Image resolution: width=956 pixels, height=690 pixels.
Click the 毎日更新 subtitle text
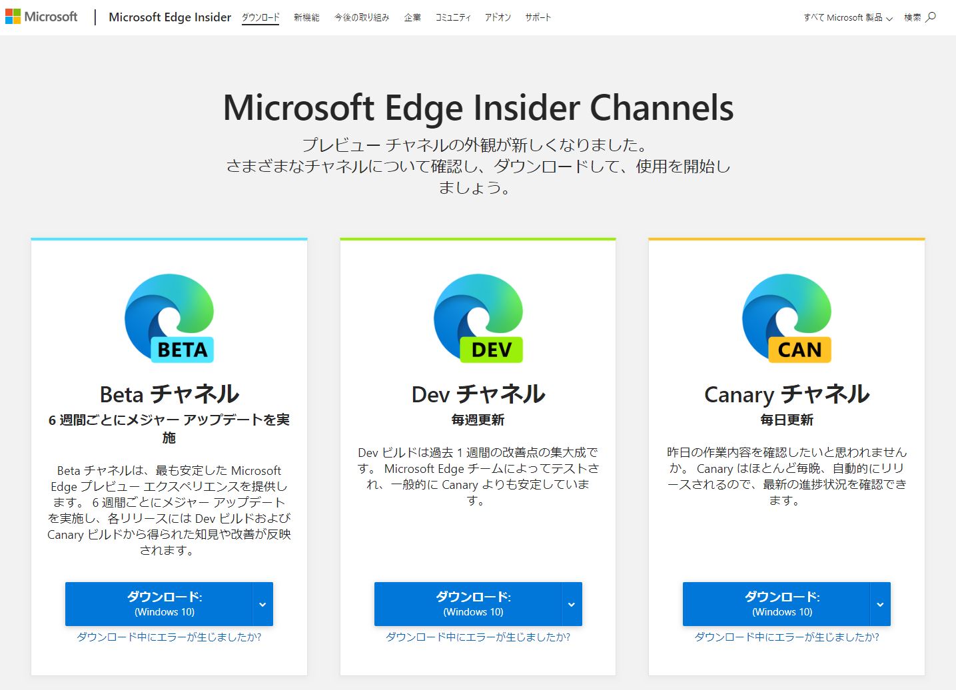[x=787, y=420]
